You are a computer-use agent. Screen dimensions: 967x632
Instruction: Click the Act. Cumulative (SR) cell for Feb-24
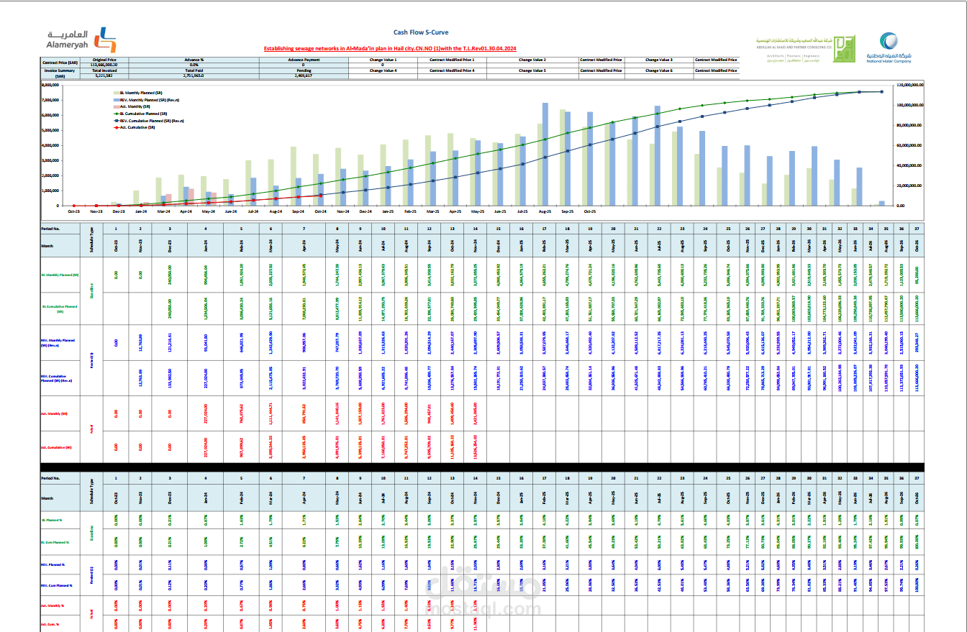point(241,447)
